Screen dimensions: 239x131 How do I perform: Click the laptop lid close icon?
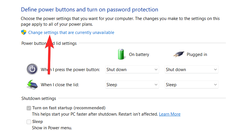pos(32,84)
